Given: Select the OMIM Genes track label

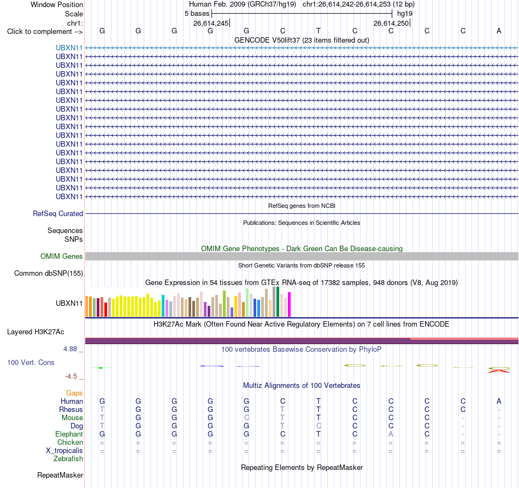Looking at the screenshot, I should tap(61, 256).
